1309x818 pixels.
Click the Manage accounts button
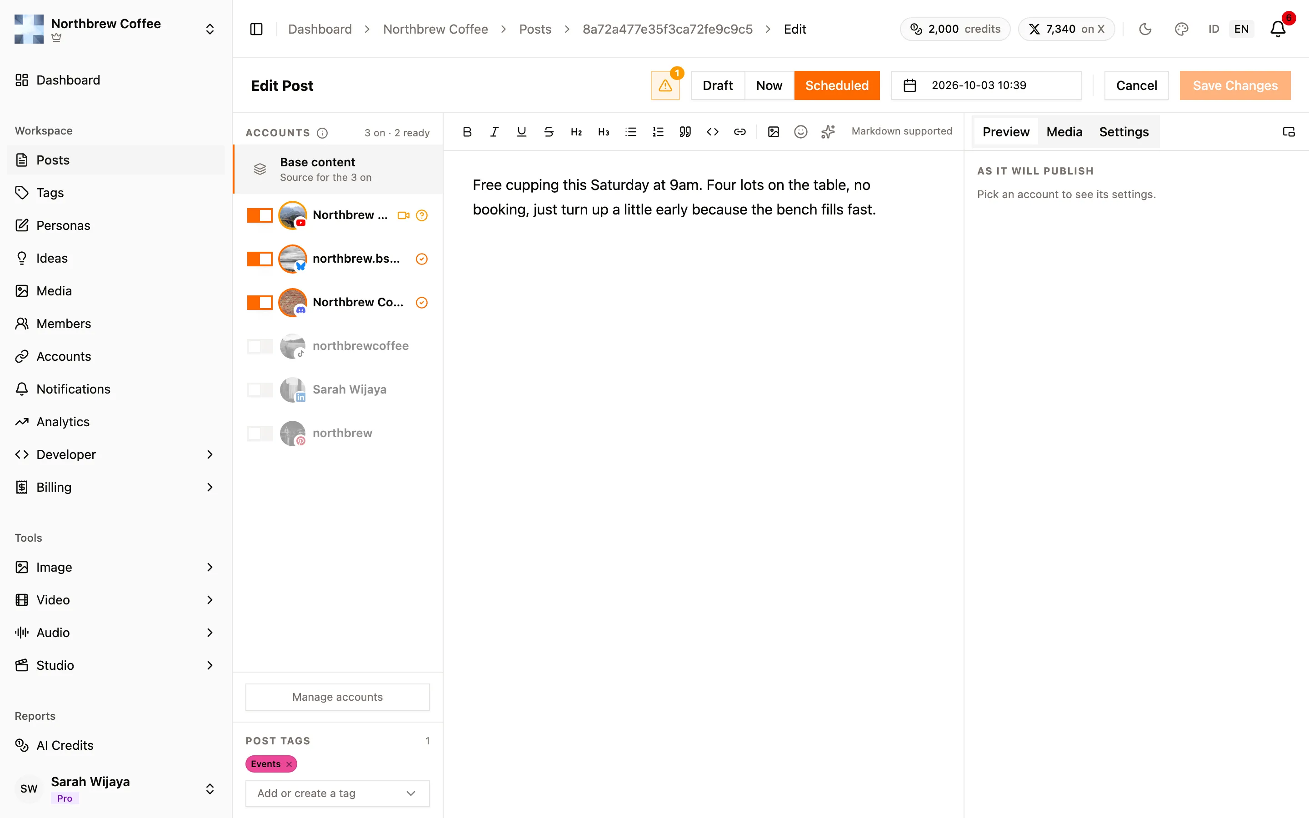tap(338, 697)
